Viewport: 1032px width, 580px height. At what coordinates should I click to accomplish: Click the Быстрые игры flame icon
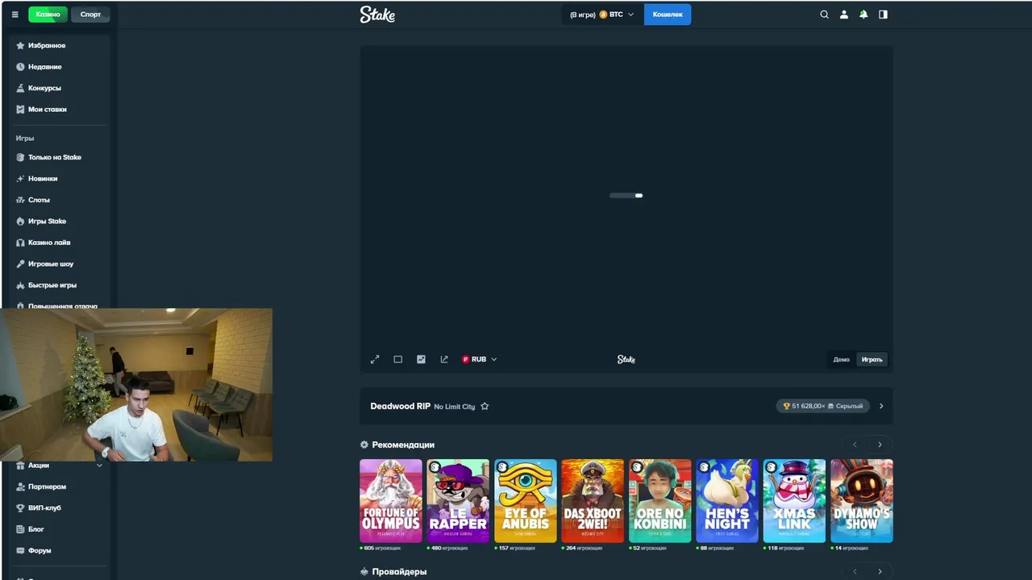(x=21, y=285)
